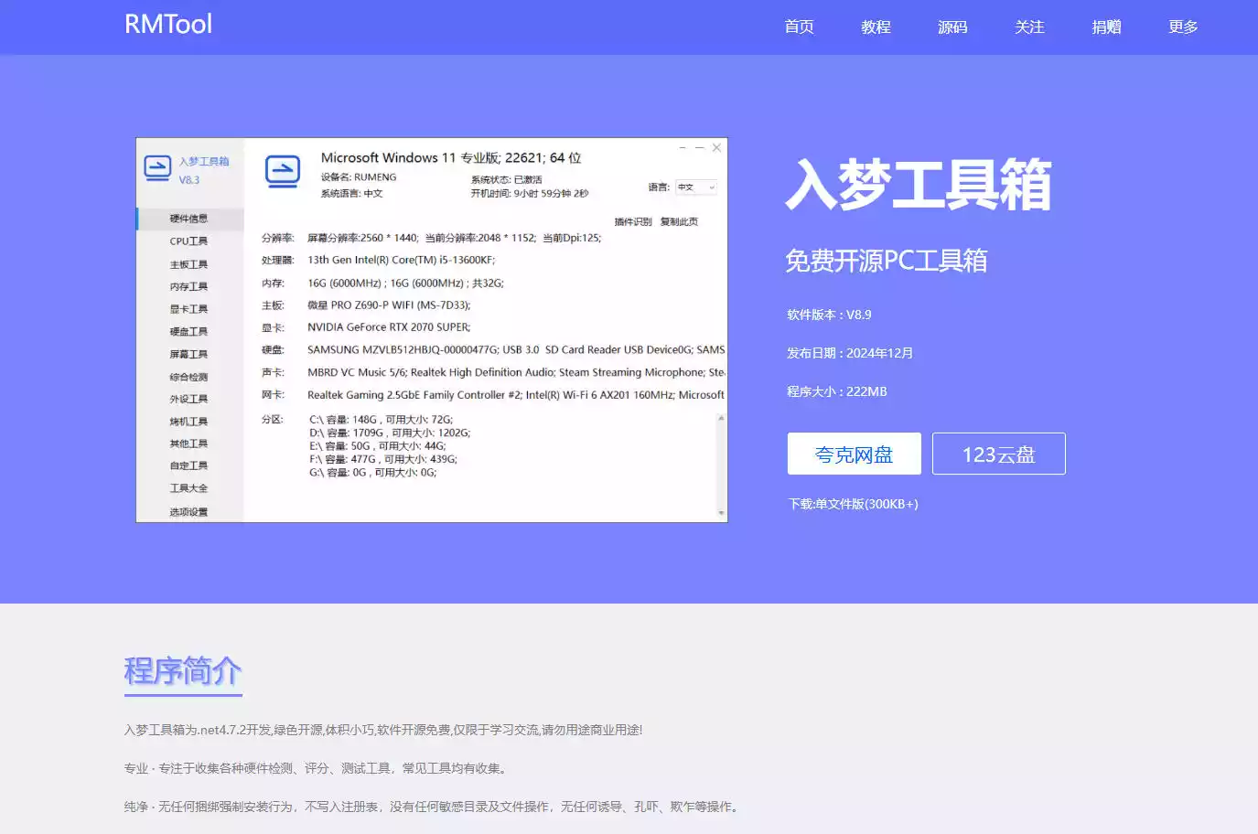Open the 捐赠 nav item
The image size is (1258, 834).
1106,27
